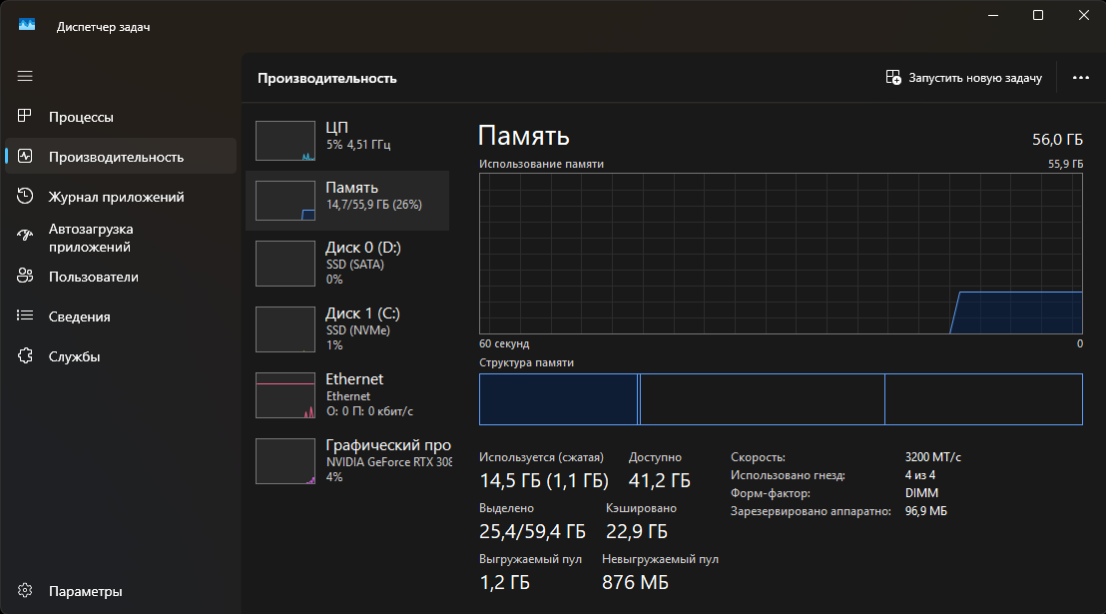
Task: Open Параметры settings gear icon
Action: pyautogui.click(x=26, y=591)
